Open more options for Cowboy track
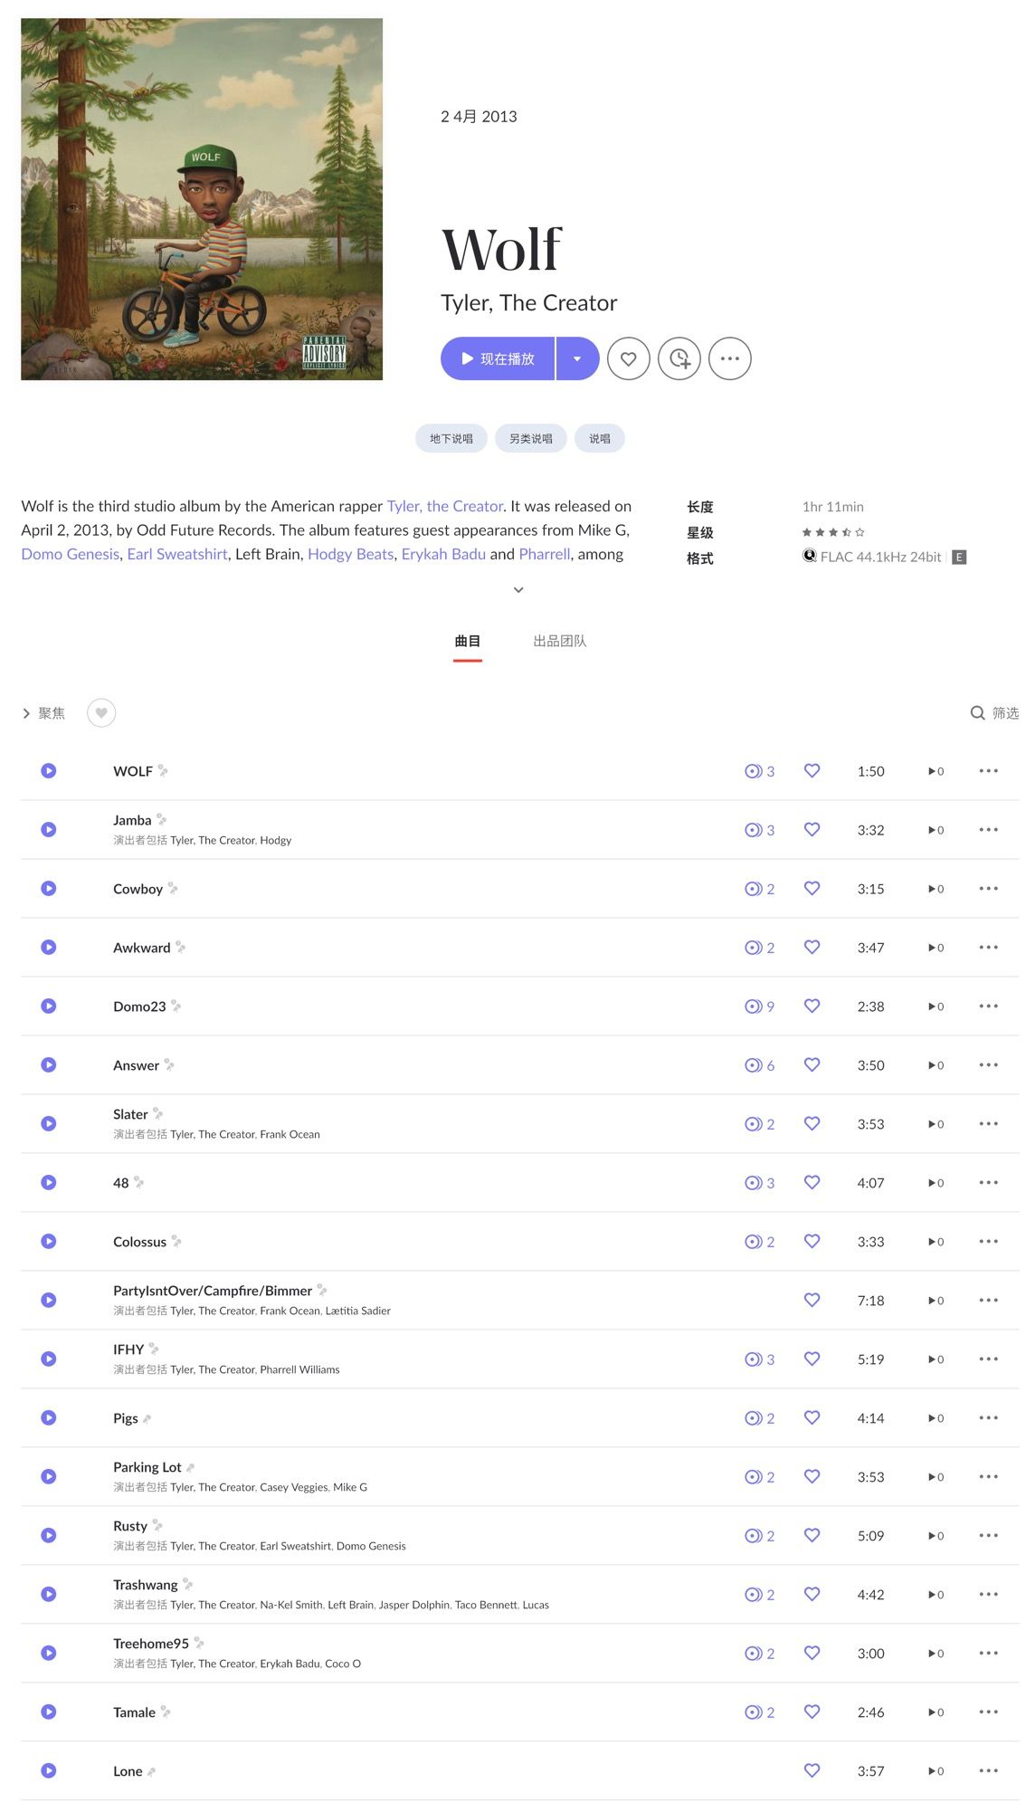 coord(988,888)
